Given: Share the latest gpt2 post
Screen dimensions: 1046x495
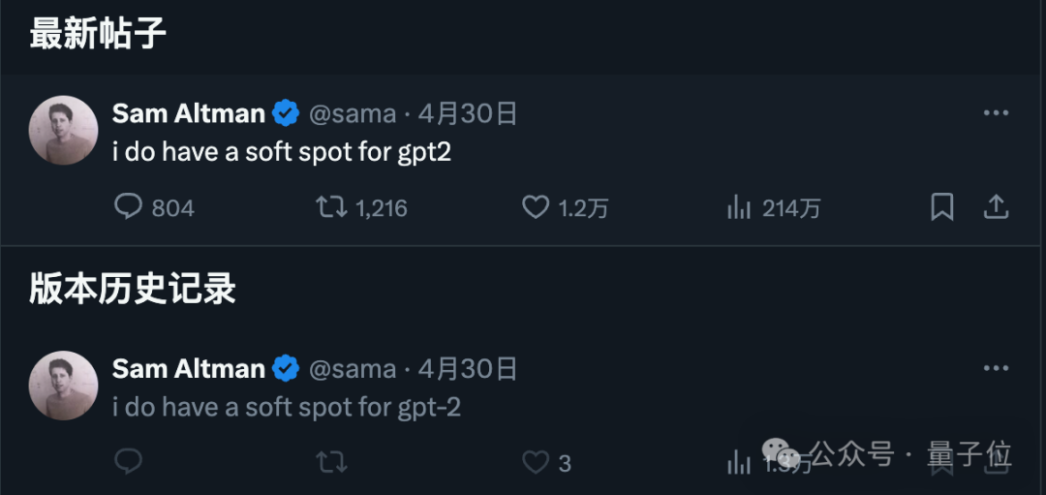Looking at the screenshot, I should point(996,207).
